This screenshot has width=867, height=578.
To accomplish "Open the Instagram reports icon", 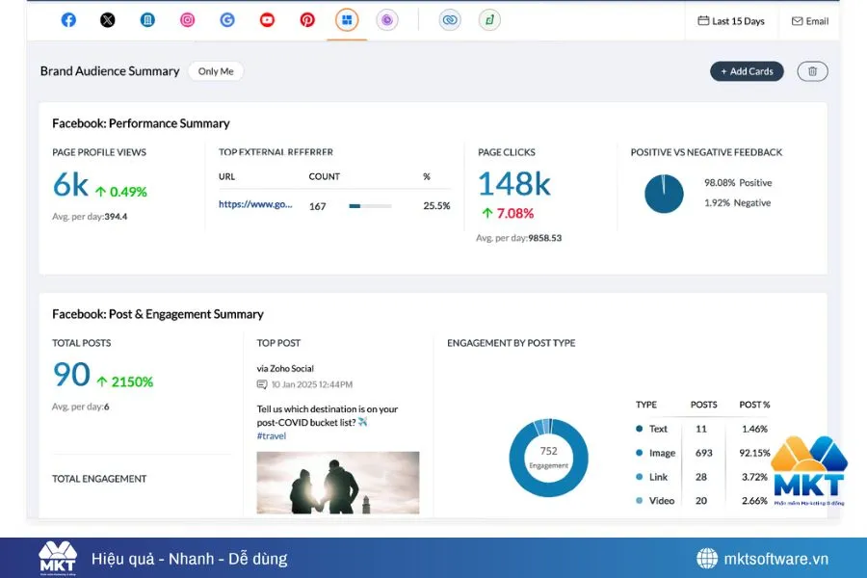I will 188,20.
